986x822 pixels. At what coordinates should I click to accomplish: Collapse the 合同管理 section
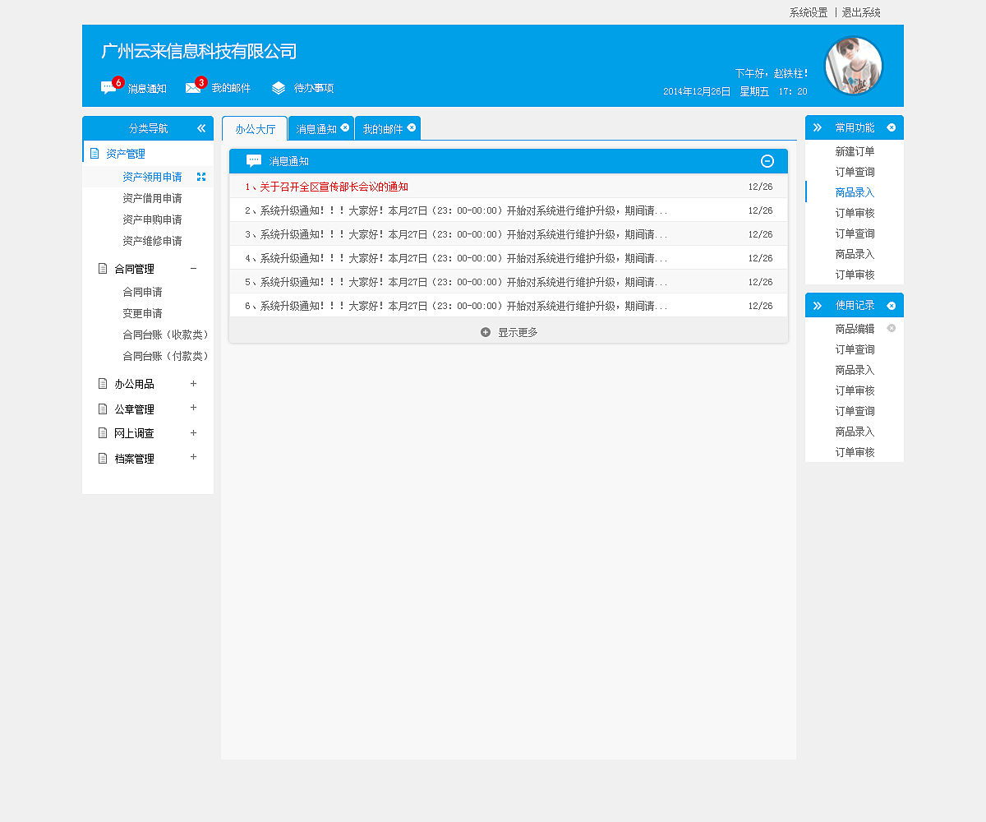coord(193,268)
